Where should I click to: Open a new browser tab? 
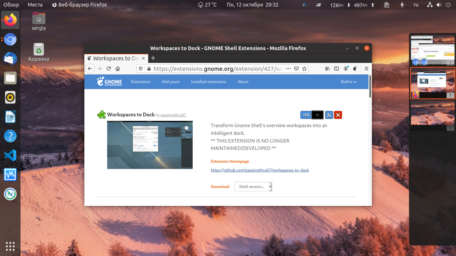tap(153, 58)
